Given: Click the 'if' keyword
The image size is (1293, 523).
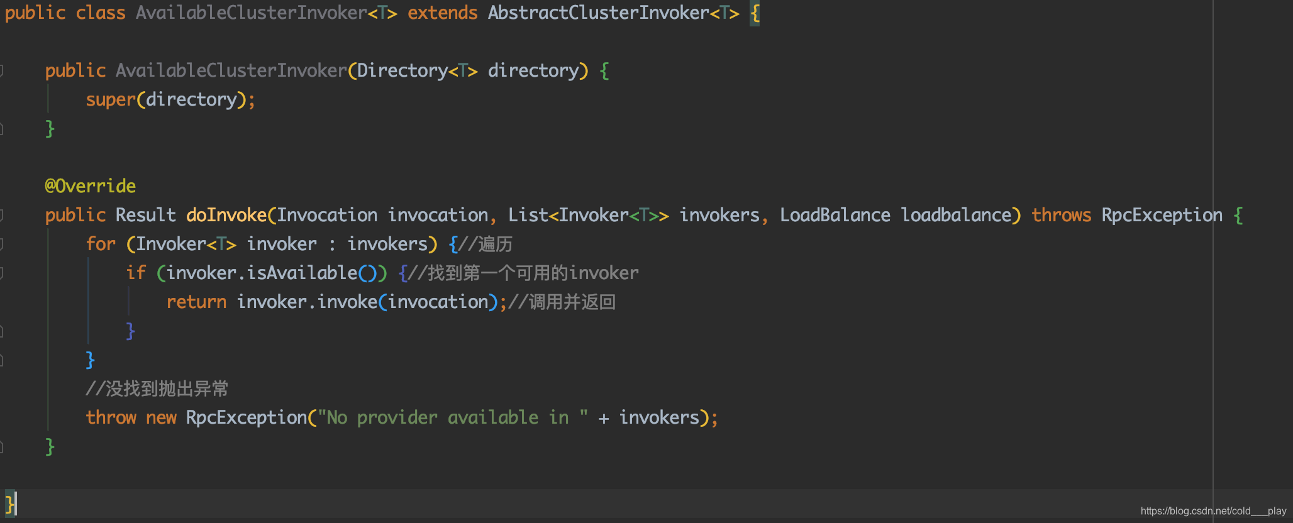Looking at the screenshot, I should (136, 273).
